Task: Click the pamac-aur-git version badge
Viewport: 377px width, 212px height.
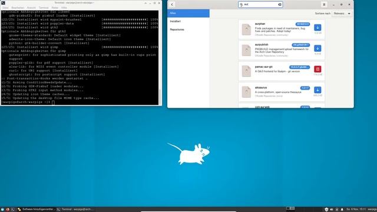Action: [x=300, y=67]
